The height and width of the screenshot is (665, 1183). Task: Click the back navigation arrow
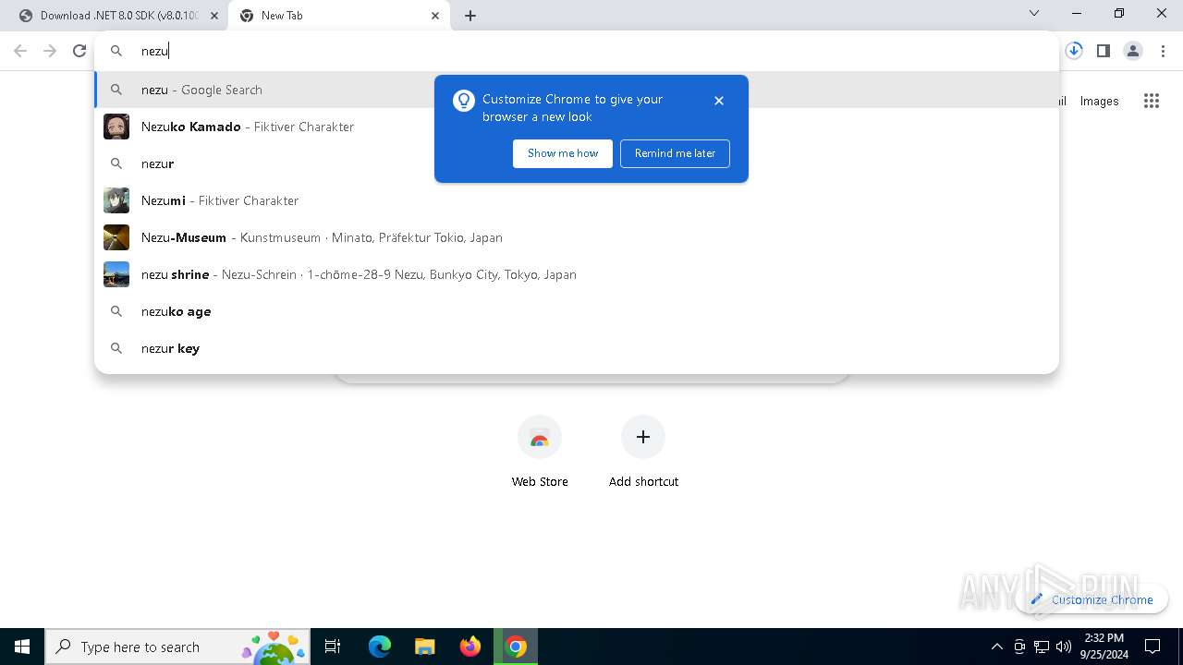coord(20,51)
